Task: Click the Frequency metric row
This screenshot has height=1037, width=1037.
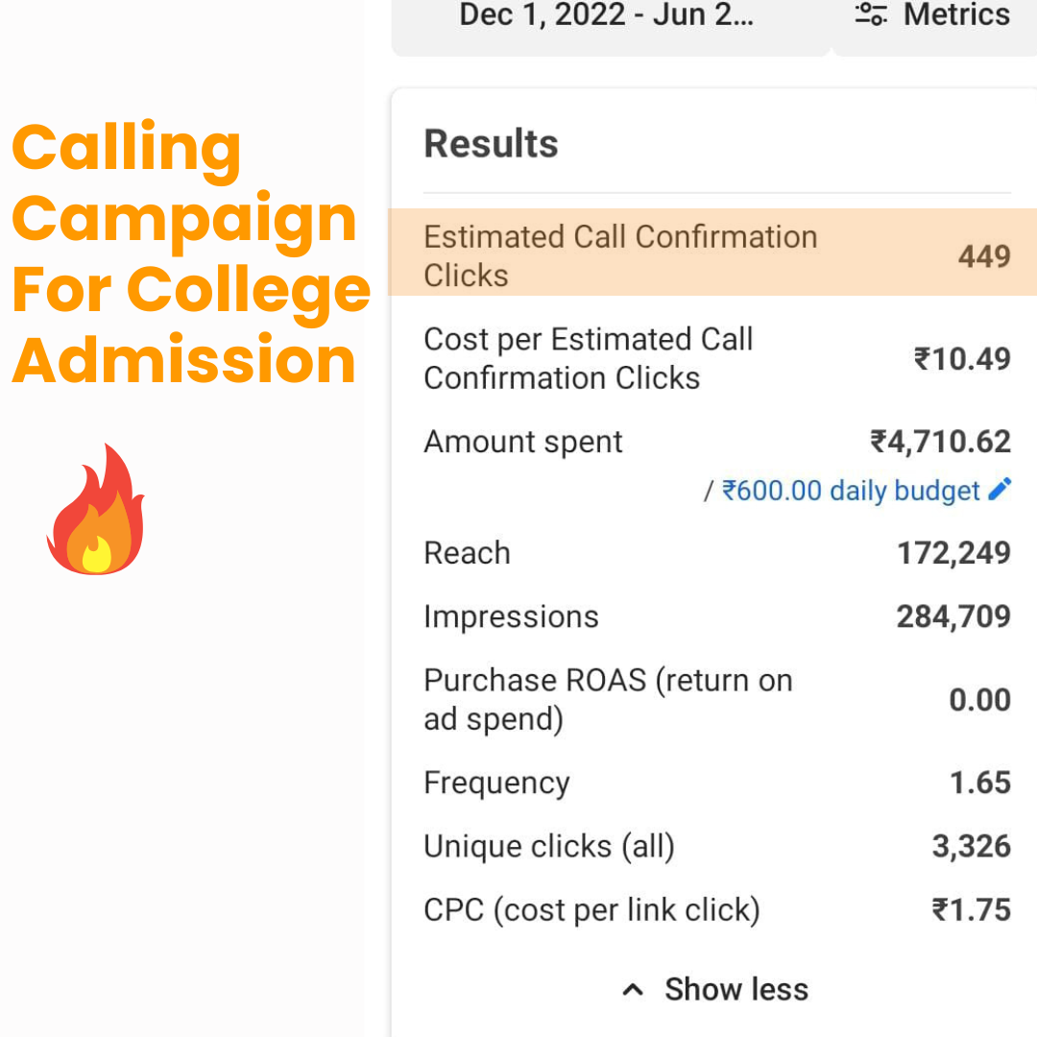Action: 717,783
